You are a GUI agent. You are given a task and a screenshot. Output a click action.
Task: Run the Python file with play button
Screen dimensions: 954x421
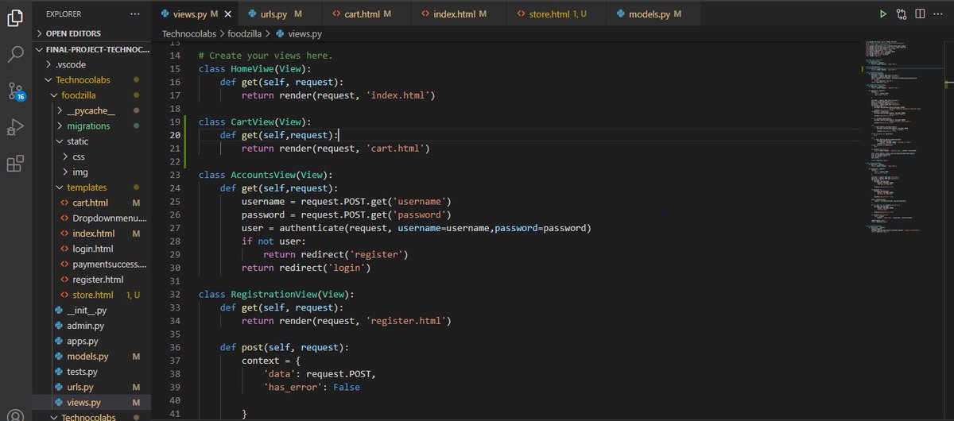click(882, 14)
